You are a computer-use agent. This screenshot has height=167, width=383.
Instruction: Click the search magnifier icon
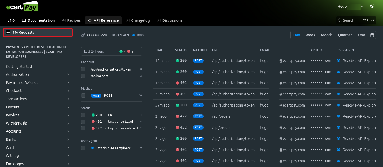click(x=340, y=20)
